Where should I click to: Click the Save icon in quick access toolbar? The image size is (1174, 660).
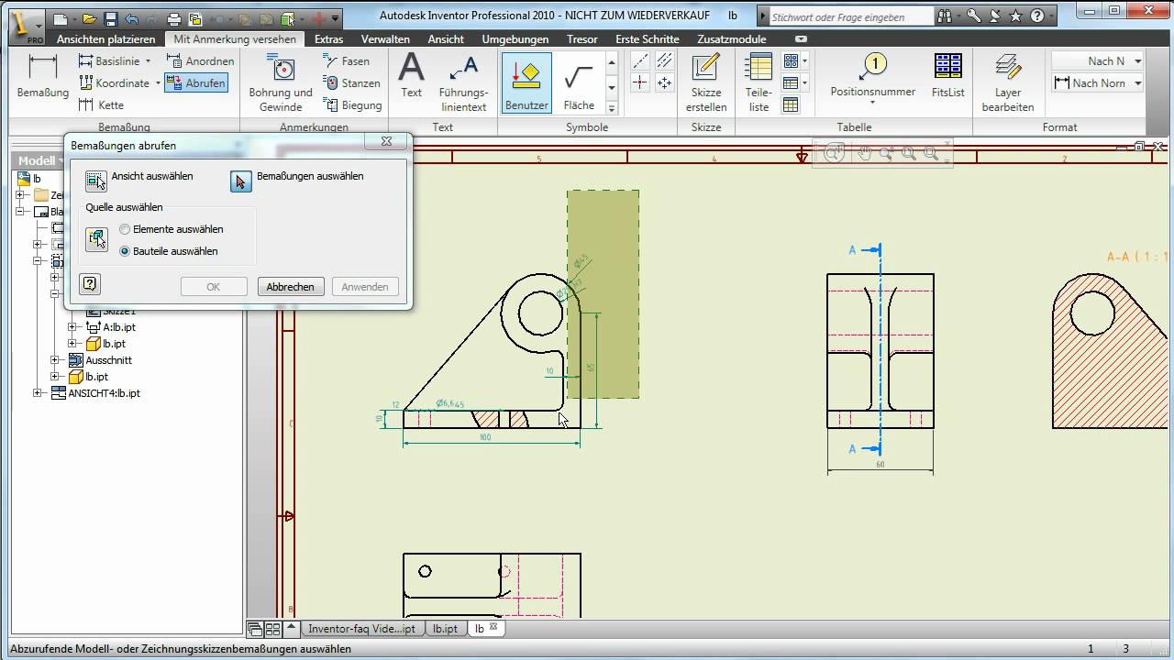(110, 18)
